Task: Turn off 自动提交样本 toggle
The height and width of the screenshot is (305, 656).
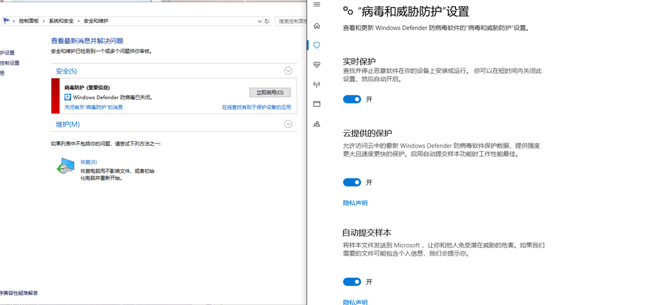Action: click(x=352, y=281)
